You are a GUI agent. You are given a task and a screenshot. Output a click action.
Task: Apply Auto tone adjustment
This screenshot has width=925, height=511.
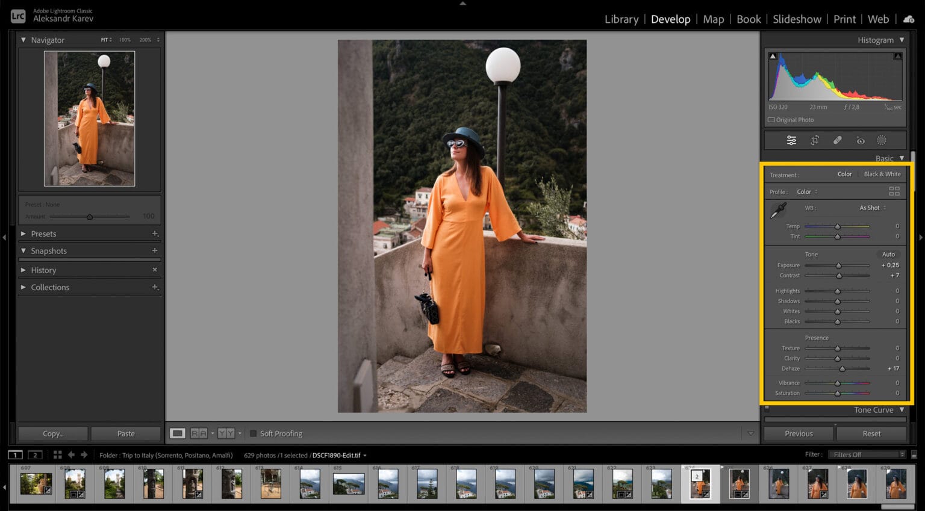[888, 254]
